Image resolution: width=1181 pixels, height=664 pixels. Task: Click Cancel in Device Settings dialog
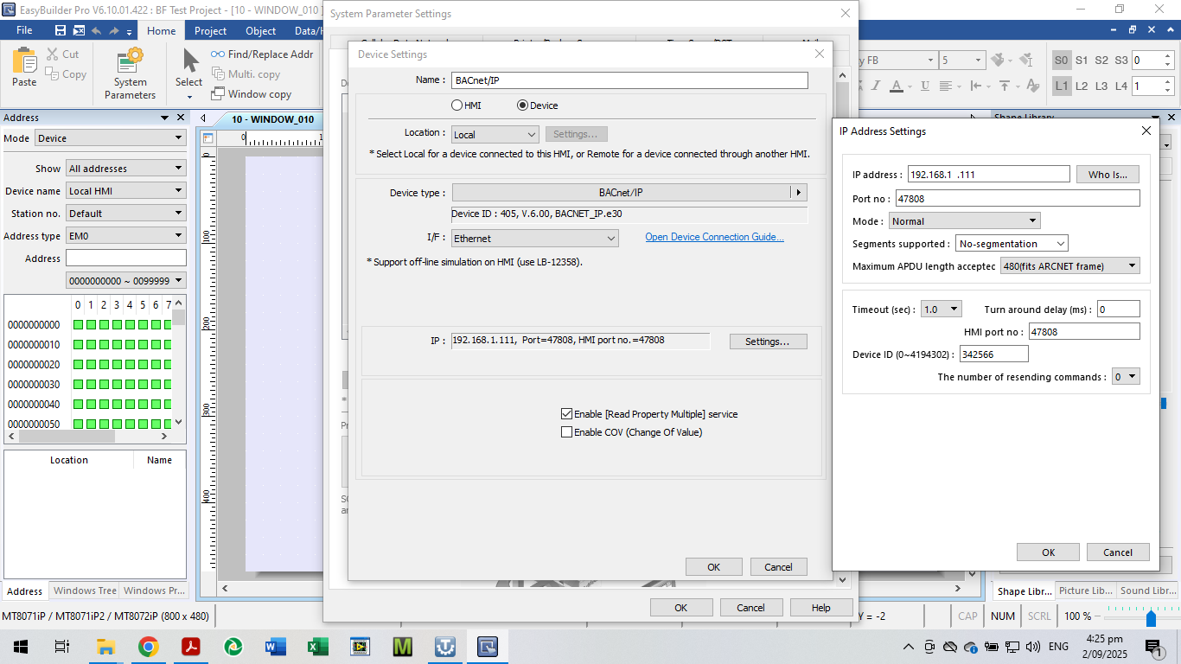click(778, 567)
